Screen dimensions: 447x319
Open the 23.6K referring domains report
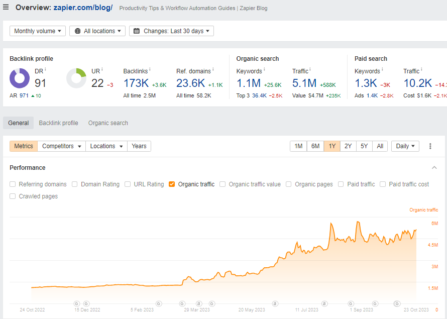[190, 83]
